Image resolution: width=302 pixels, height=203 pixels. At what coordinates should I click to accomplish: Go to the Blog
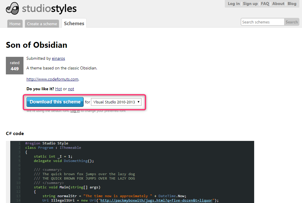(x=292, y=4)
